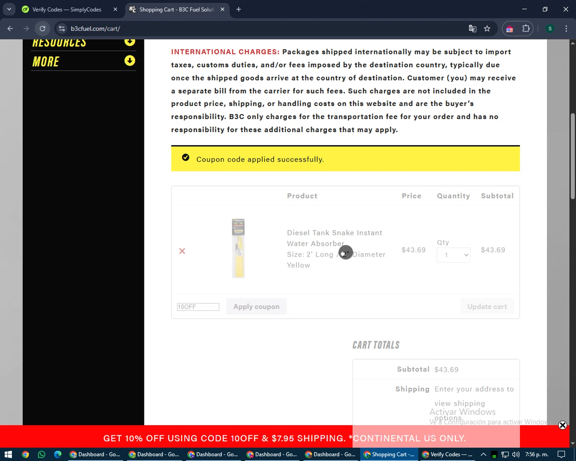Click the Update cart button
The image size is (576, 461).
pyautogui.click(x=487, y=307)
